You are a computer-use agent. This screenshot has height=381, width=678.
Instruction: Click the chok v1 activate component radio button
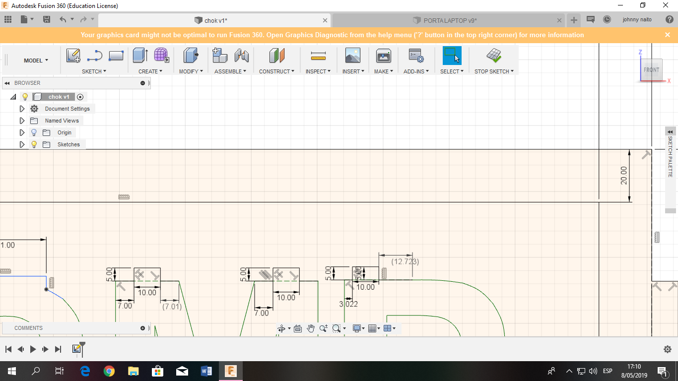click(x=80, y=97)
